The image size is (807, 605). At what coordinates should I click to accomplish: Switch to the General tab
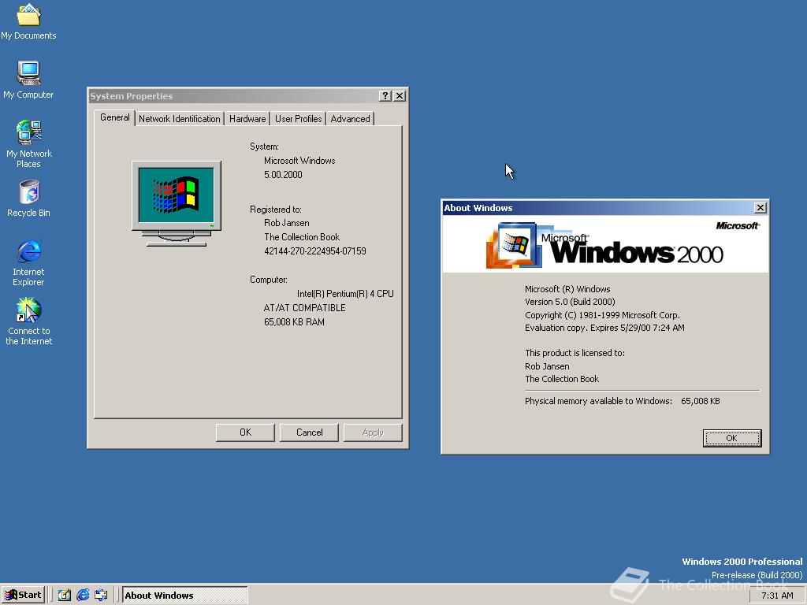click(x=115, y=117)
